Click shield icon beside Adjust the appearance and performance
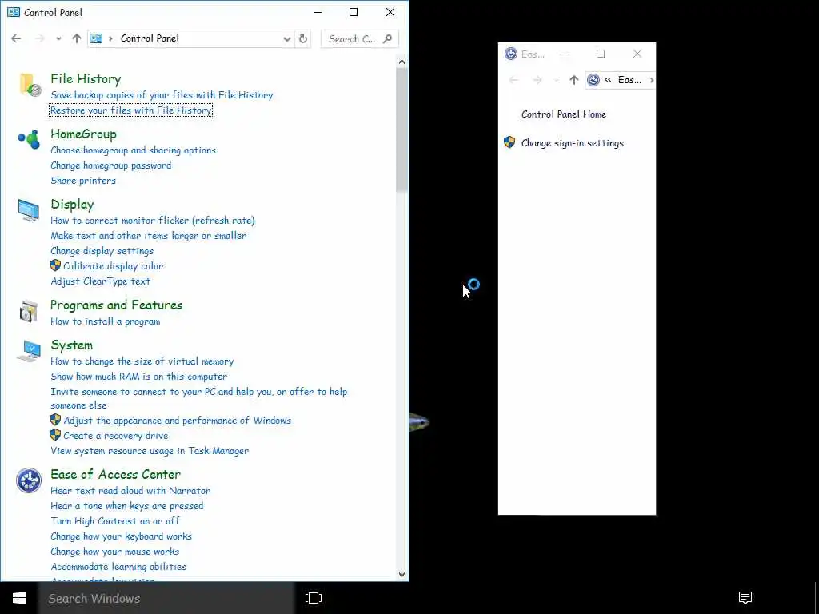Viewport: 819px width, 614px height. click(55, 420)
